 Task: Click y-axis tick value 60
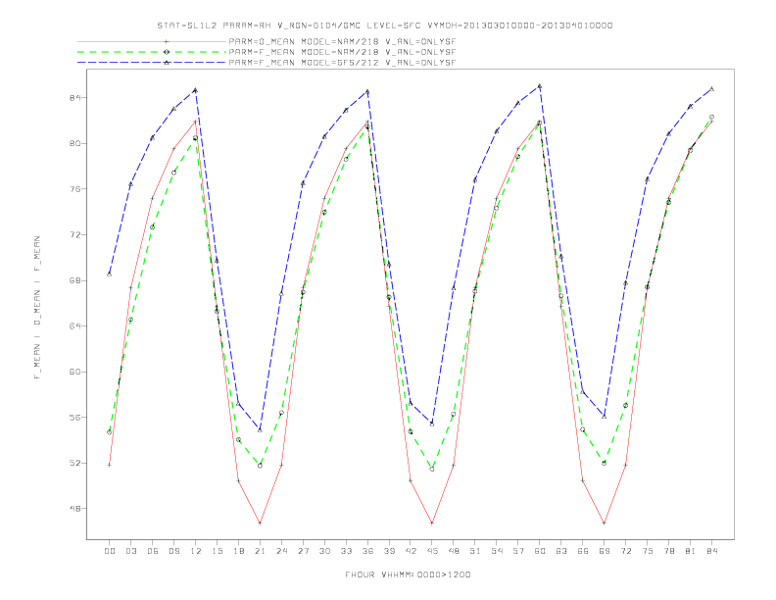(x=74, y=372)
